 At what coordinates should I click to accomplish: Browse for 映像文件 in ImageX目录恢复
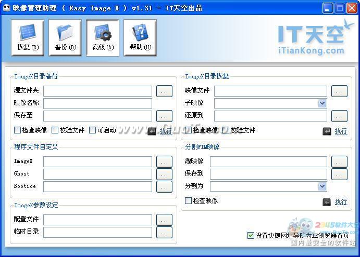[339, 91]
